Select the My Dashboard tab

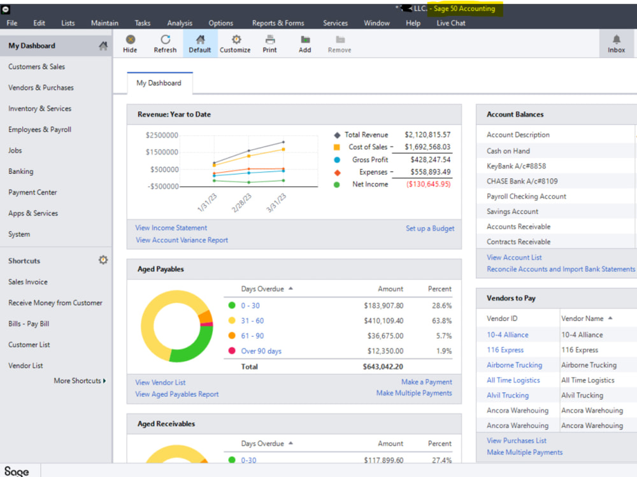coord(159,83)
